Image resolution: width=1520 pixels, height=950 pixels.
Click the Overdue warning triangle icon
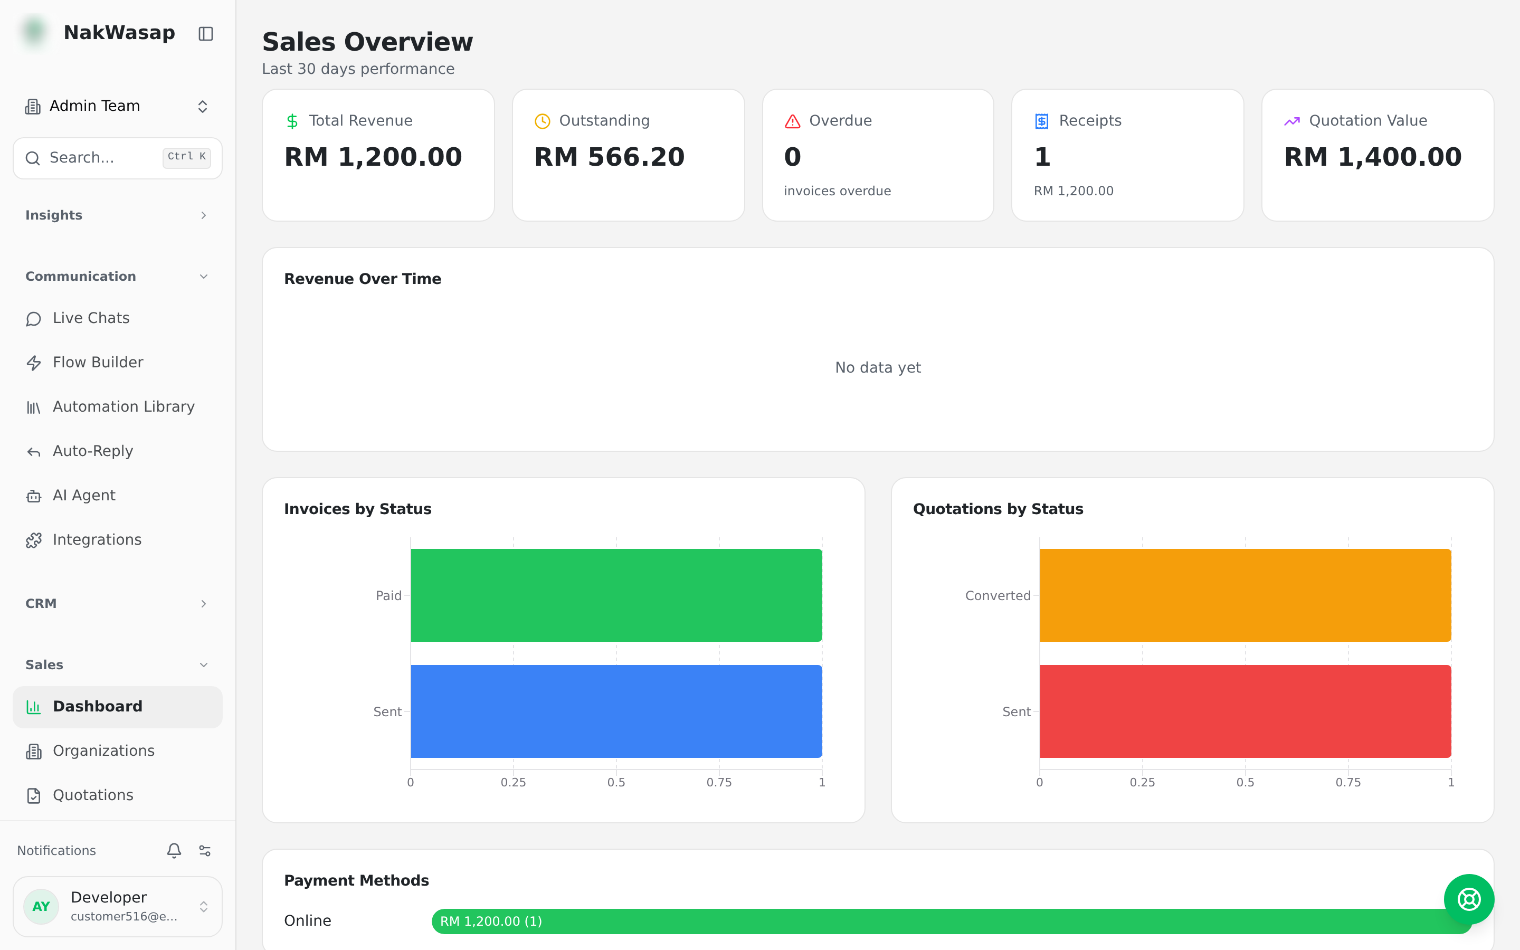[x=793, y=121]
